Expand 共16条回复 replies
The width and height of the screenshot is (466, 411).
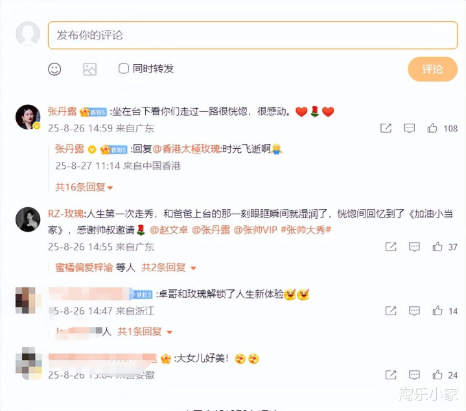(x=84, y=187)
